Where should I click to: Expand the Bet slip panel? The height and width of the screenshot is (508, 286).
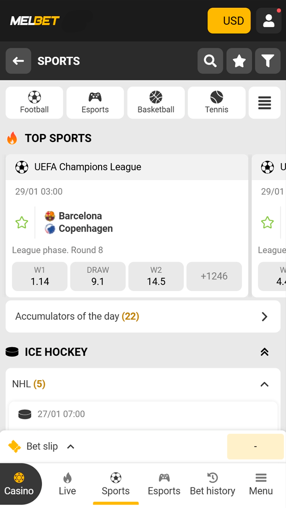tap(42, 446)
